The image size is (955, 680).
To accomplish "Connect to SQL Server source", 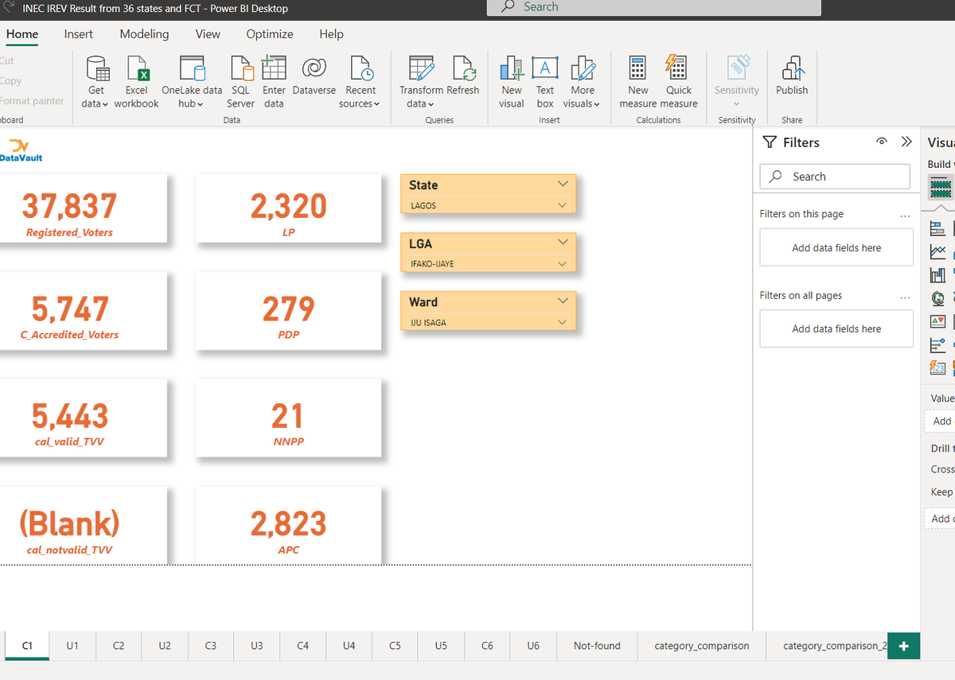I will click(240, 83).
